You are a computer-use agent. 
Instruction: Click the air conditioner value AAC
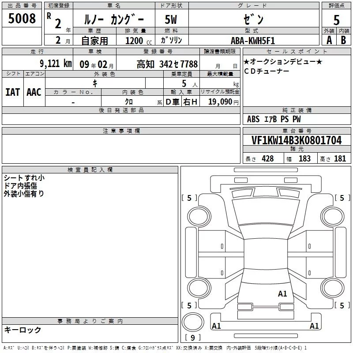[x=34, y=92]
